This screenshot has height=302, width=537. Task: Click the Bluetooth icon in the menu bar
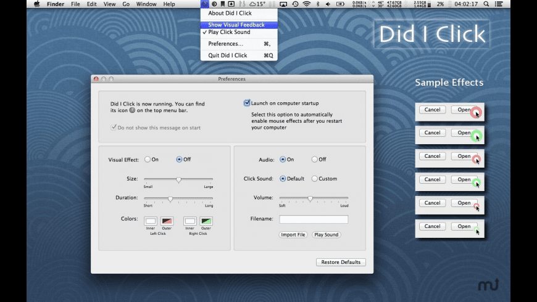coord(317,4)
